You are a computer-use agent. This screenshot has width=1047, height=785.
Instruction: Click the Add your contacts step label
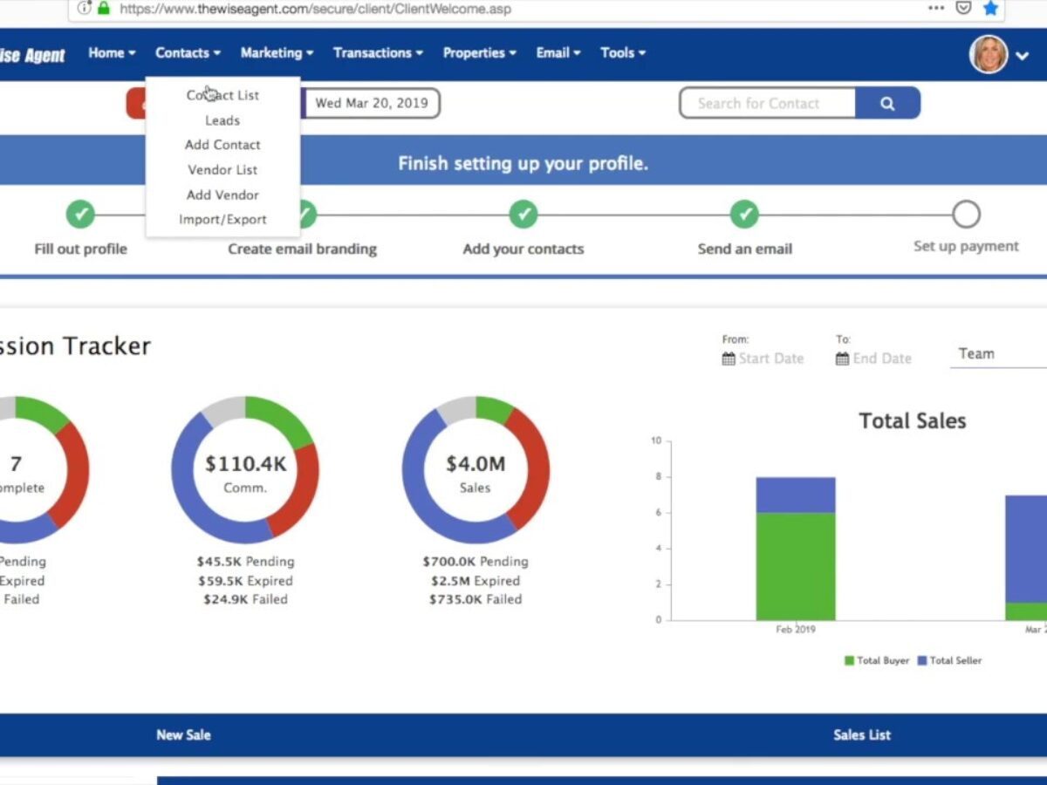click(523, 249)
